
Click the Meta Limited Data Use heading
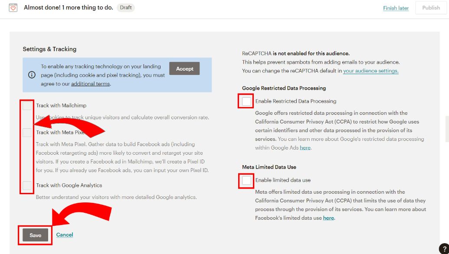(x=269, y=167)
